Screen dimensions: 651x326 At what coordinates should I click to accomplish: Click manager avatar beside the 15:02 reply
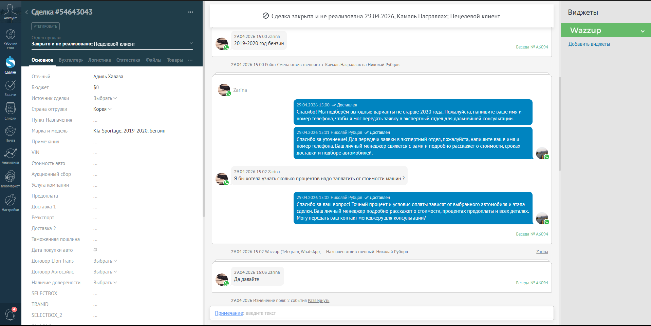click(x=542, y=218)
